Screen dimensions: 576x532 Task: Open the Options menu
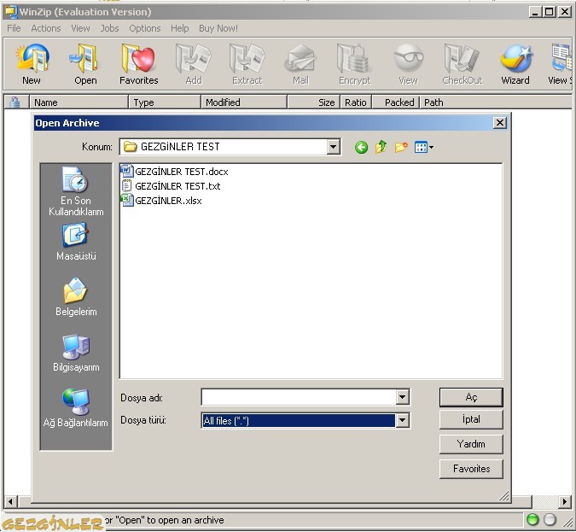(x=145, y=28)
